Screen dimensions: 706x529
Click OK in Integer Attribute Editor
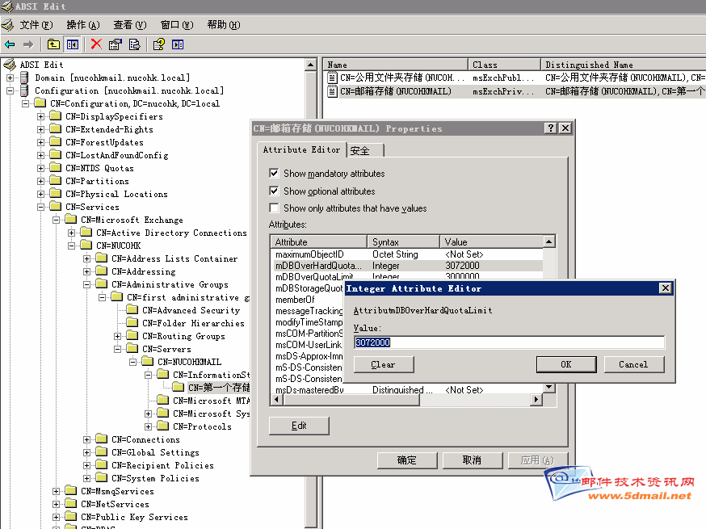(565, 364)
